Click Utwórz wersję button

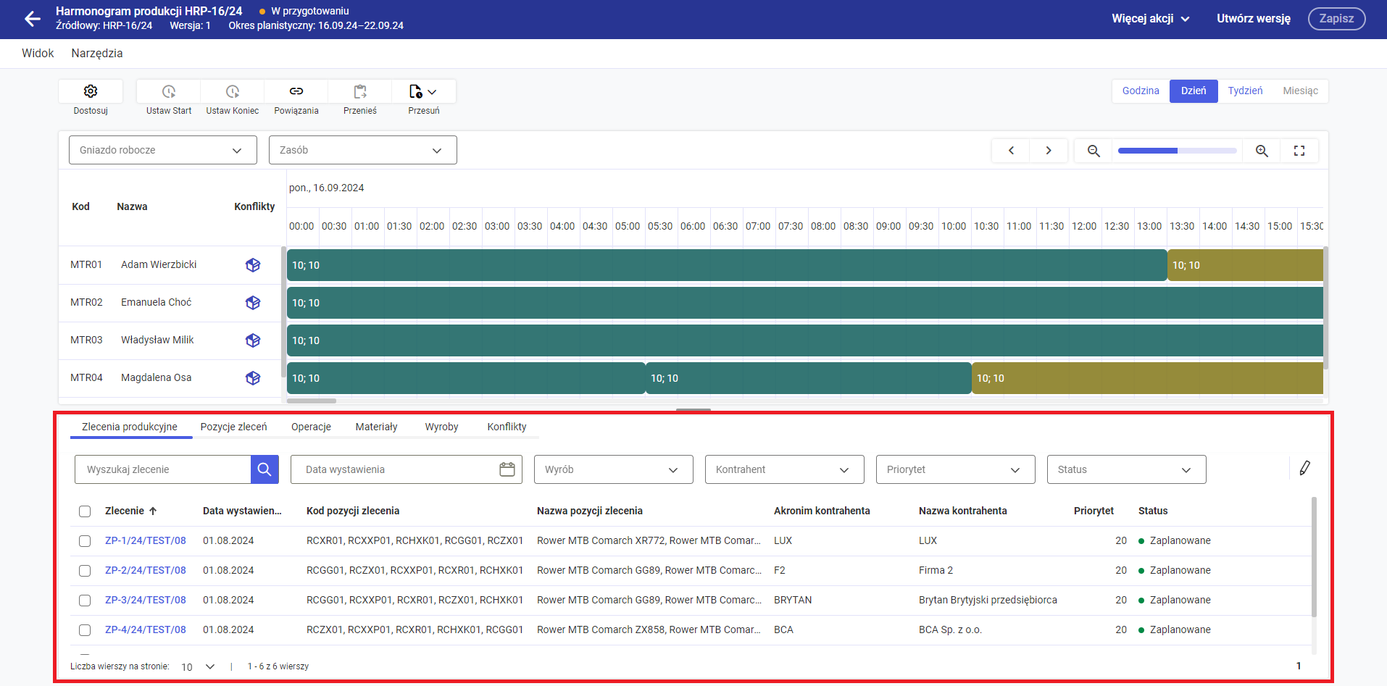coord(1253,19)
